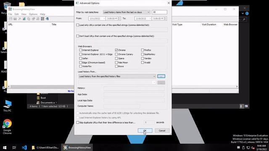Select the This PC desktop icon

click(x=7, y=106)
